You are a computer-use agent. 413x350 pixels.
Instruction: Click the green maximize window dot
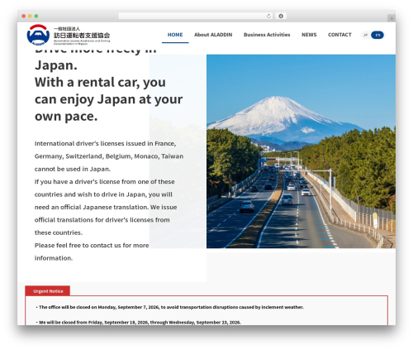[x=36, y=17]
